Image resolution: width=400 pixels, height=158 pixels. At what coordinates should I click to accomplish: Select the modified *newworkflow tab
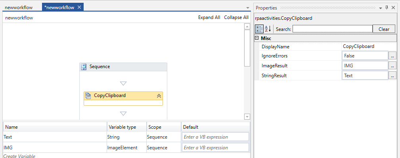[59, 8]
